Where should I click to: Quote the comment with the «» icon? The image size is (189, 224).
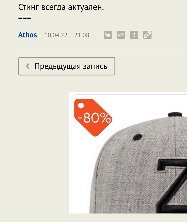121,35
